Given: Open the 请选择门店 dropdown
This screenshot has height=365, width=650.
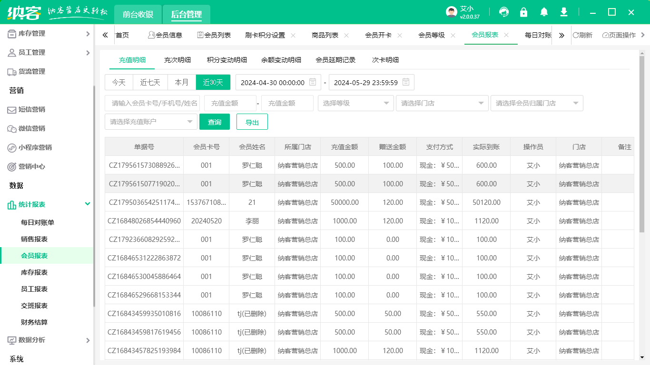Looking at the screenshot, I should 442,103.
